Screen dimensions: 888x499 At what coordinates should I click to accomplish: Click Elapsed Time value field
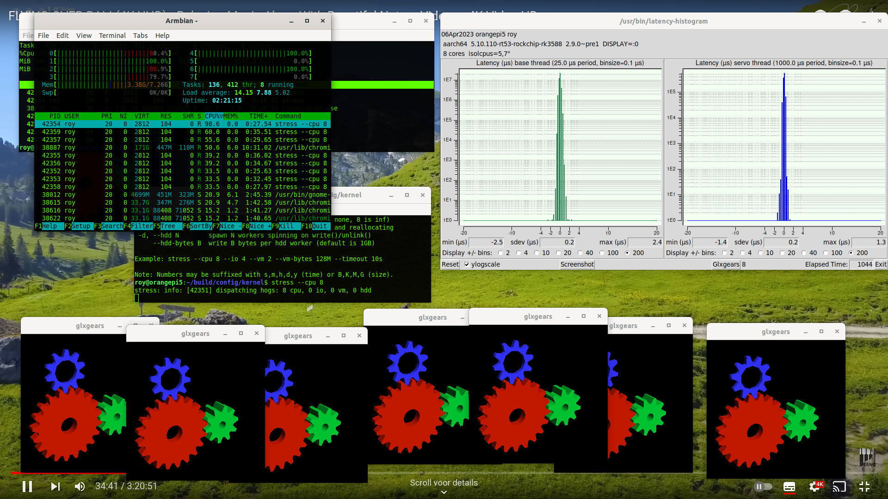(862, 264)
